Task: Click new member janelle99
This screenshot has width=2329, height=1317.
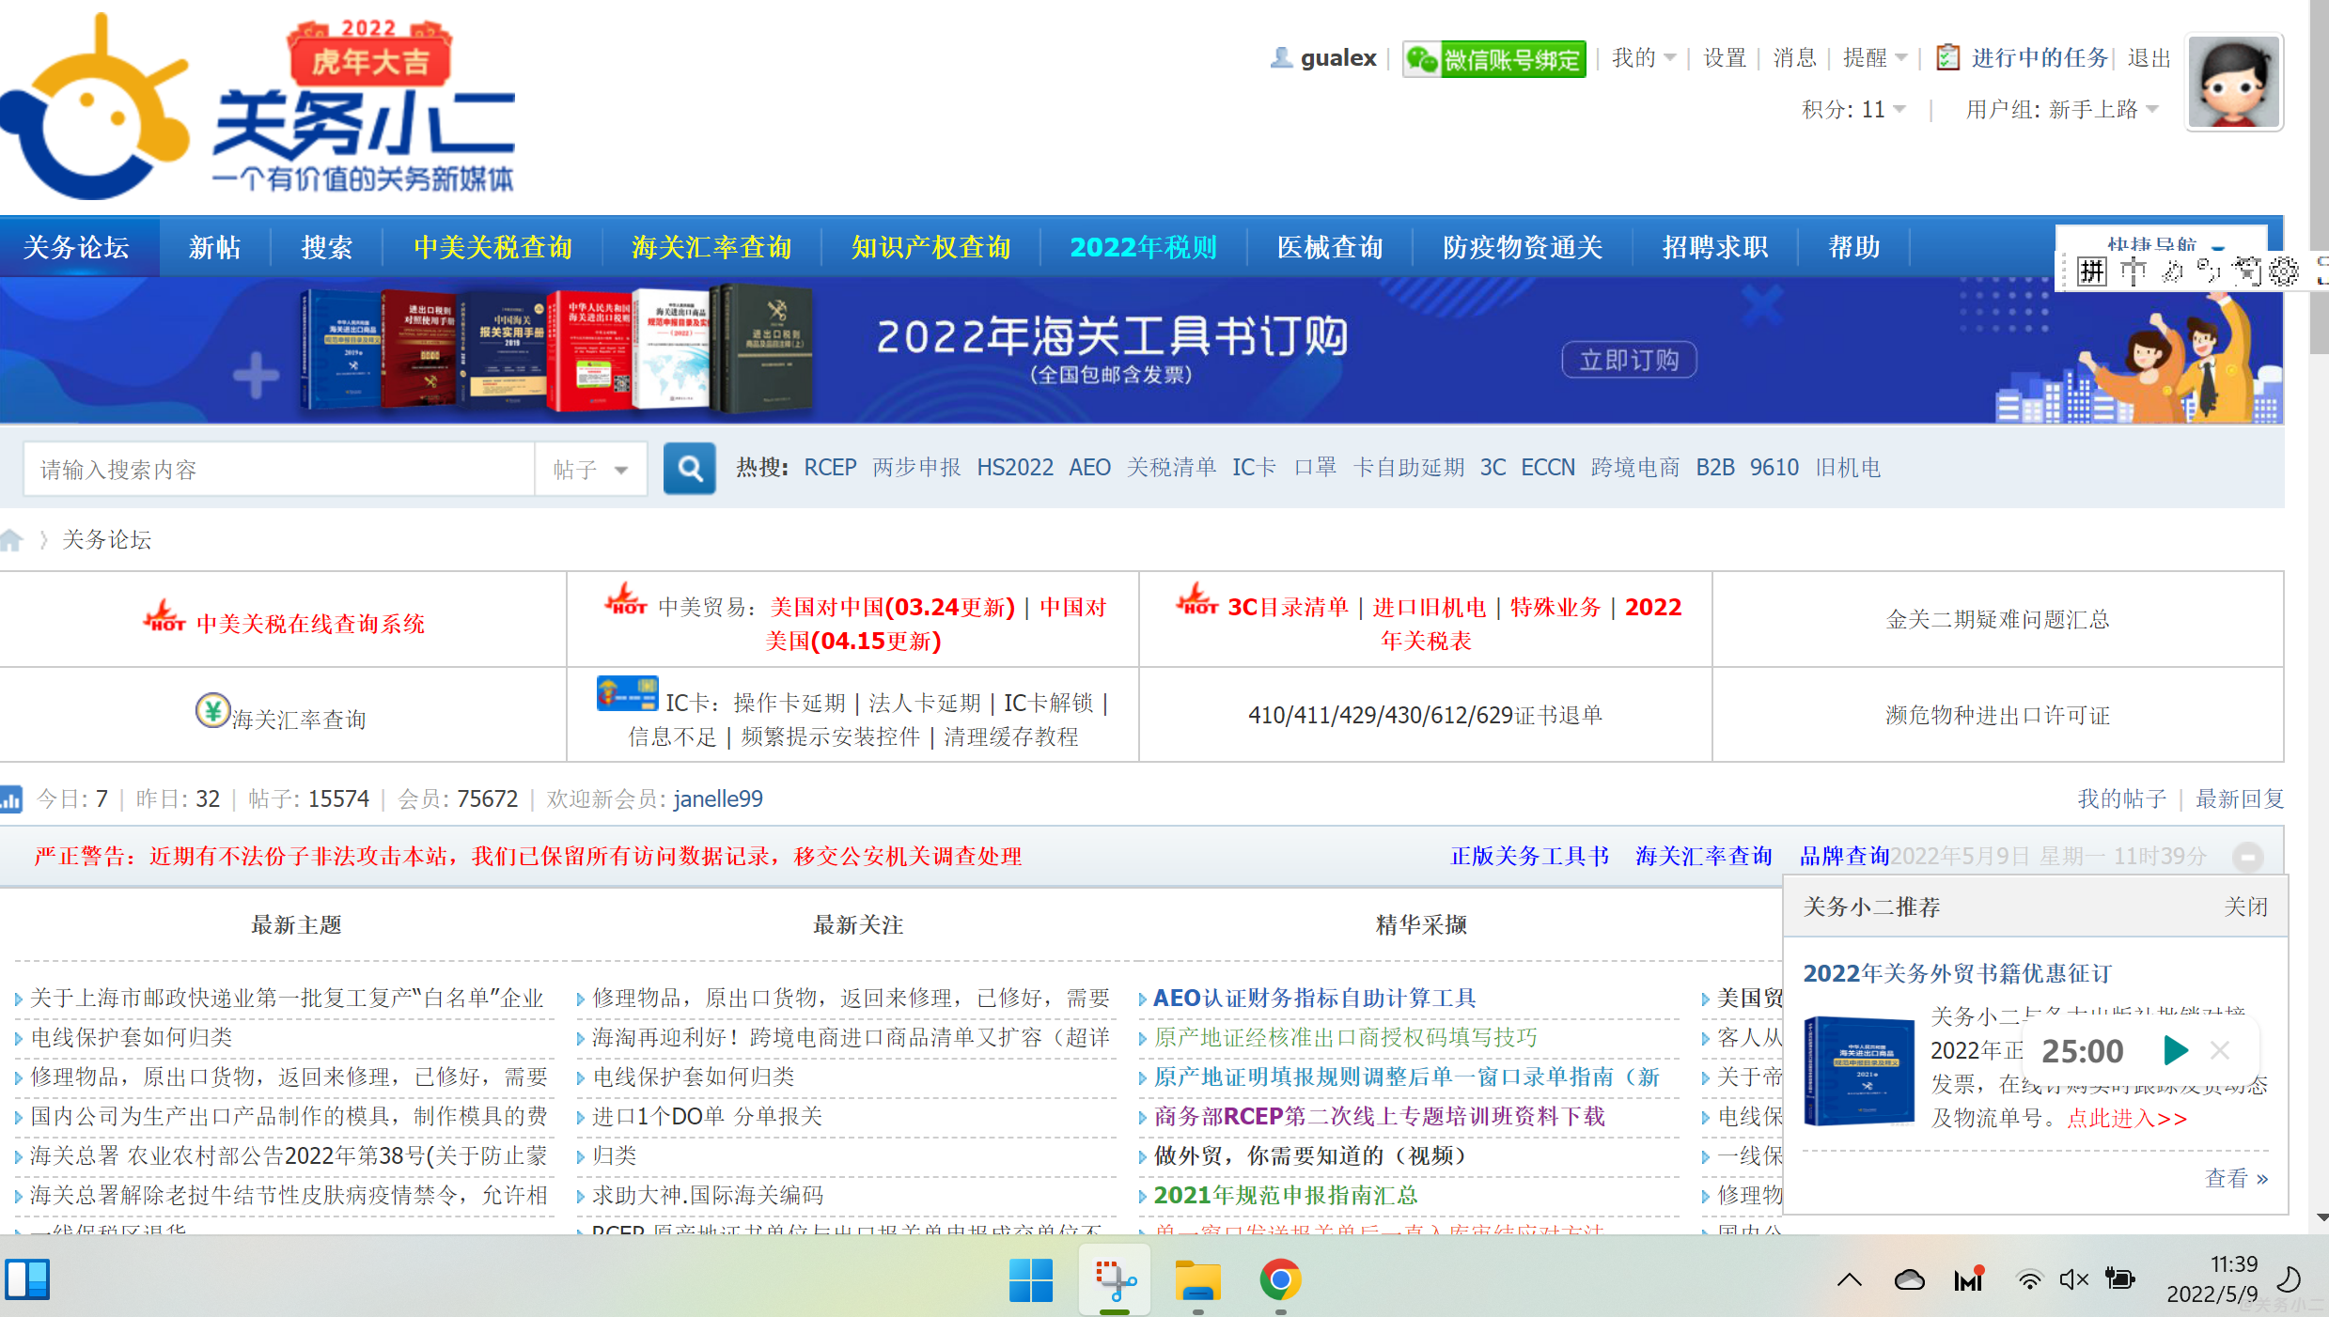Action: 718,799
